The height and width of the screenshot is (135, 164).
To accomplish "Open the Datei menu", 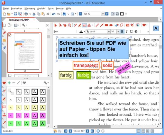I will 6,9.
